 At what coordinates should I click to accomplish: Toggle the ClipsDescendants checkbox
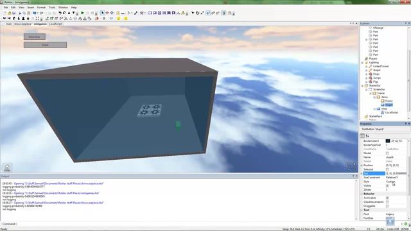click(387, 202)
